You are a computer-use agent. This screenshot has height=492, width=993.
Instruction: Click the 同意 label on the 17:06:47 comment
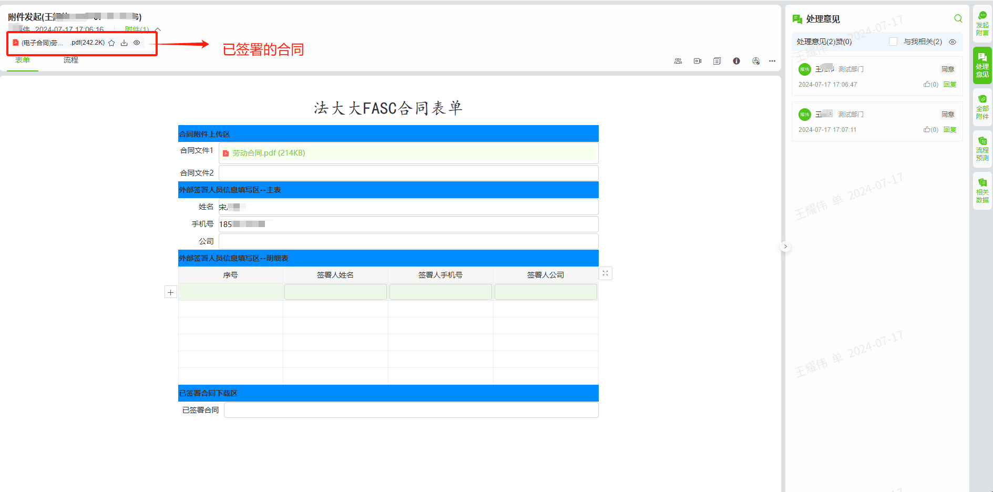pos(948,69)
